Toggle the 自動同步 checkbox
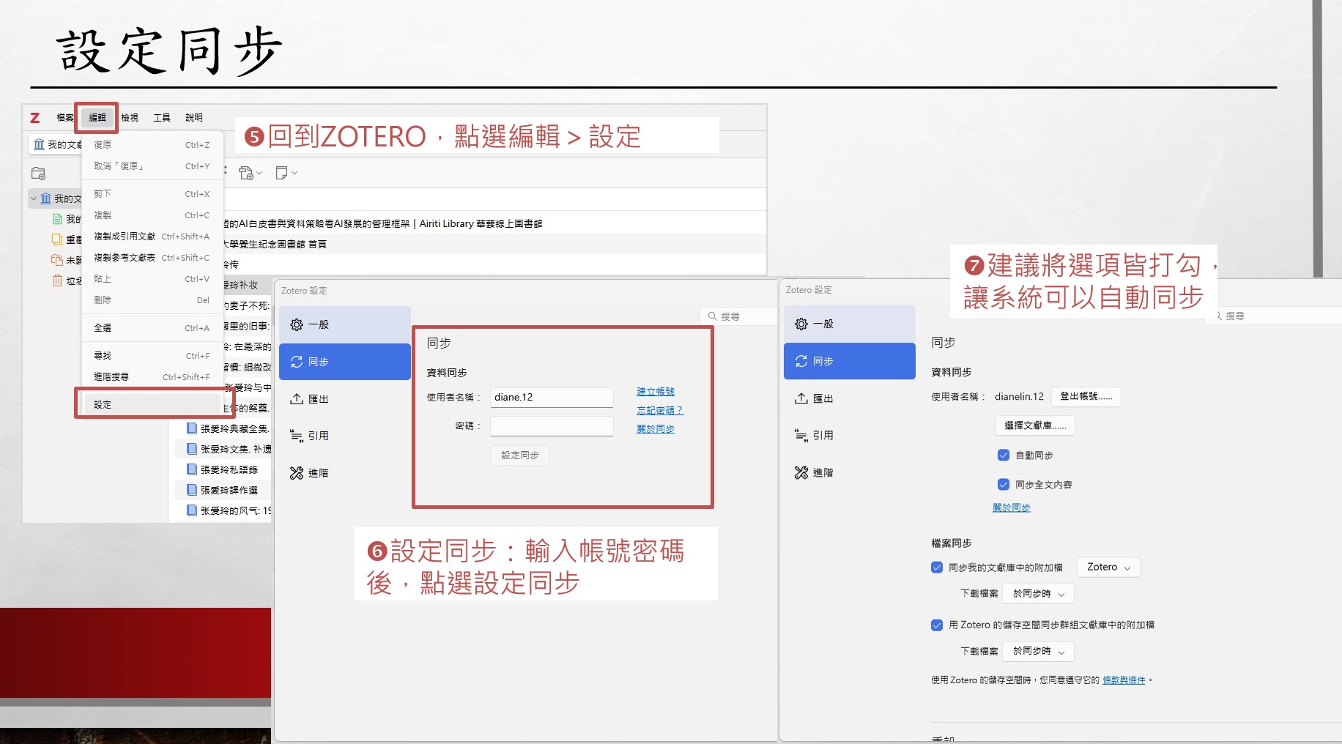 (1004, 455)
